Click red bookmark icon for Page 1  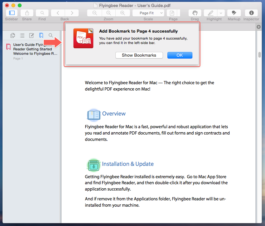(x=8, y=47)
